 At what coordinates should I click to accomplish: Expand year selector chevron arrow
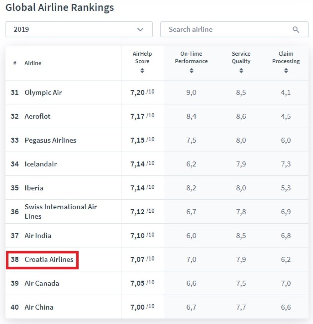click(x=140, y=30)
